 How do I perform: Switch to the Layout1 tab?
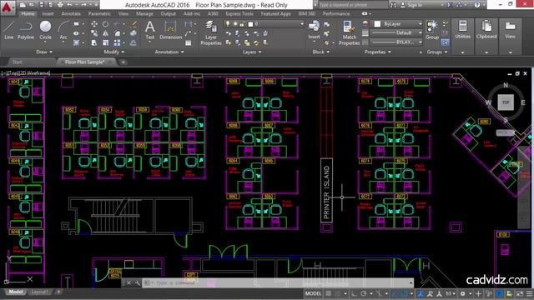tap(39, 292)
